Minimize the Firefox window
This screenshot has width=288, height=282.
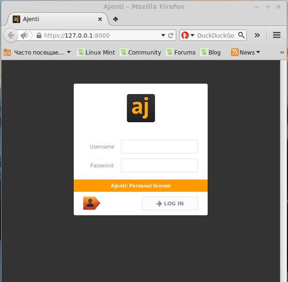257,7
